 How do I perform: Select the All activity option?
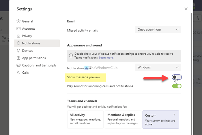85,119
